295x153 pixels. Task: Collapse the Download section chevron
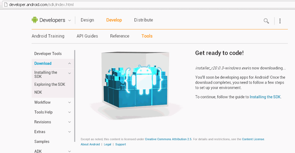coord(70,63)
